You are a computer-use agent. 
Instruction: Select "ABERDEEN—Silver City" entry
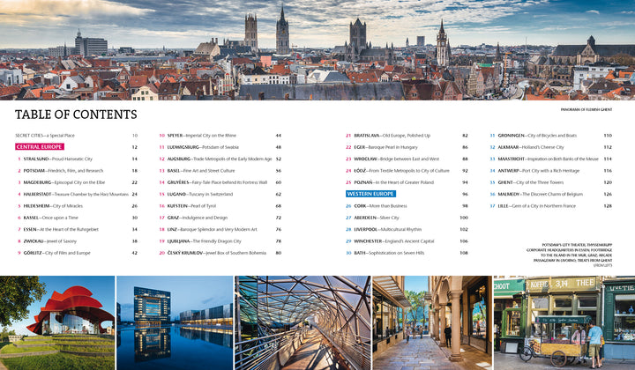(x=377, y=218)
